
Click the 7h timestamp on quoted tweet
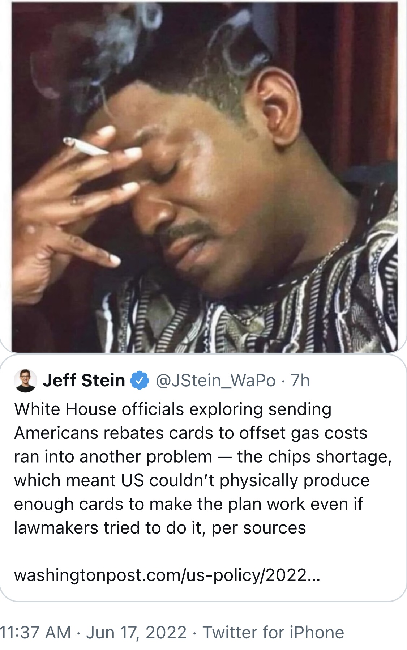click(300, 381)
